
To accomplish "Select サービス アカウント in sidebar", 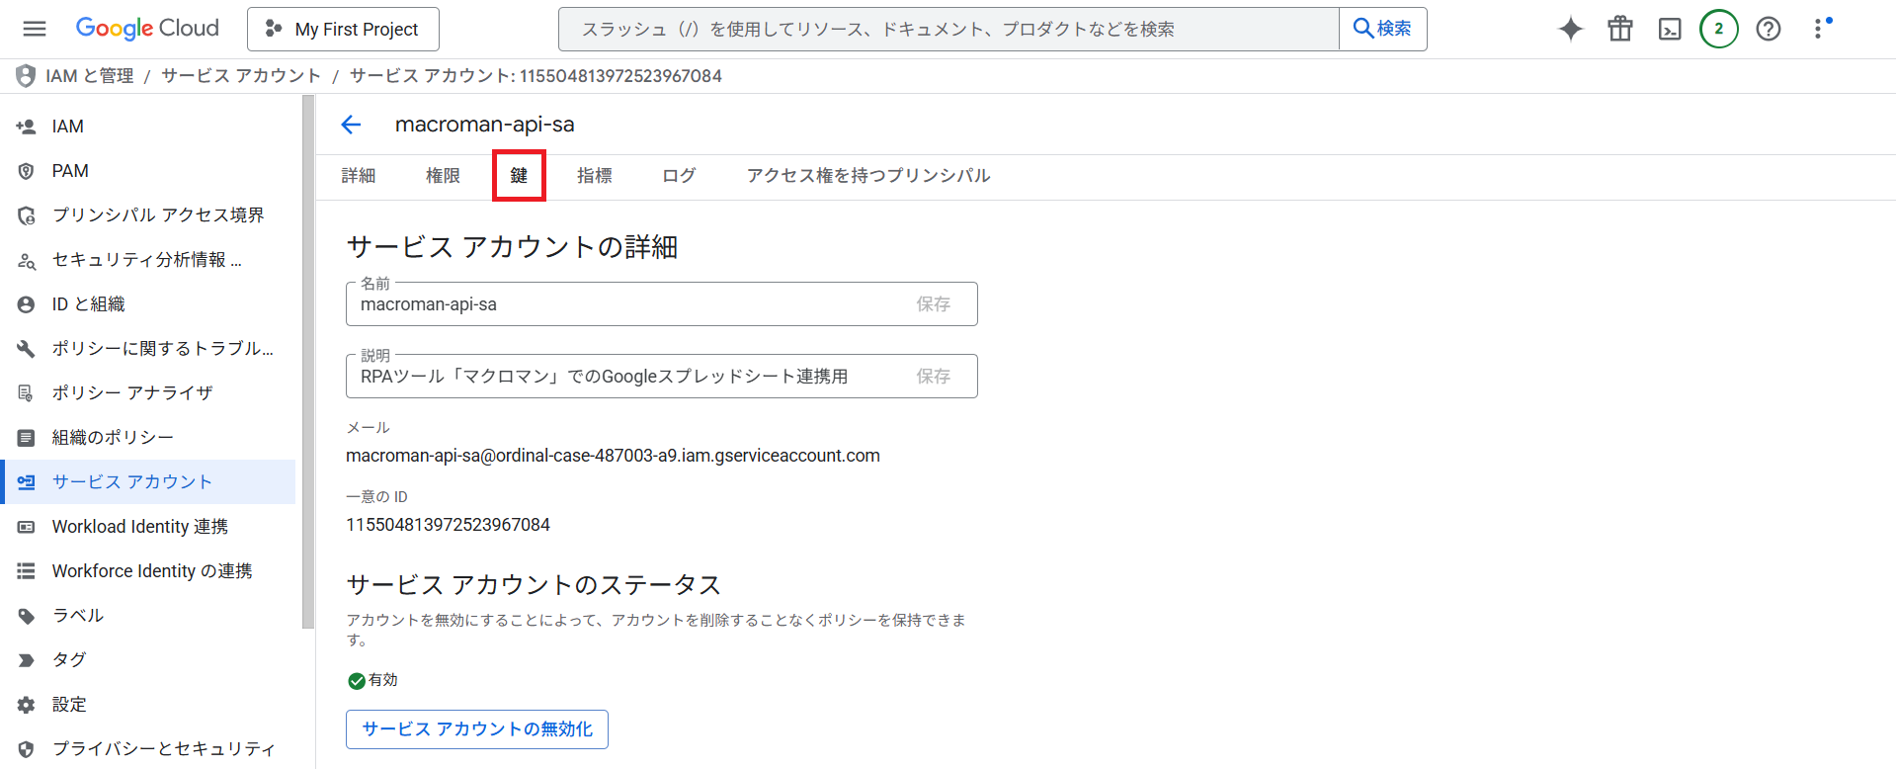I will tap(148, 482).
